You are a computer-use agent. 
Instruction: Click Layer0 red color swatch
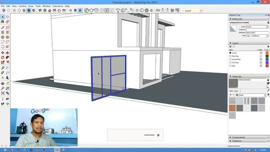pos(267,53)
